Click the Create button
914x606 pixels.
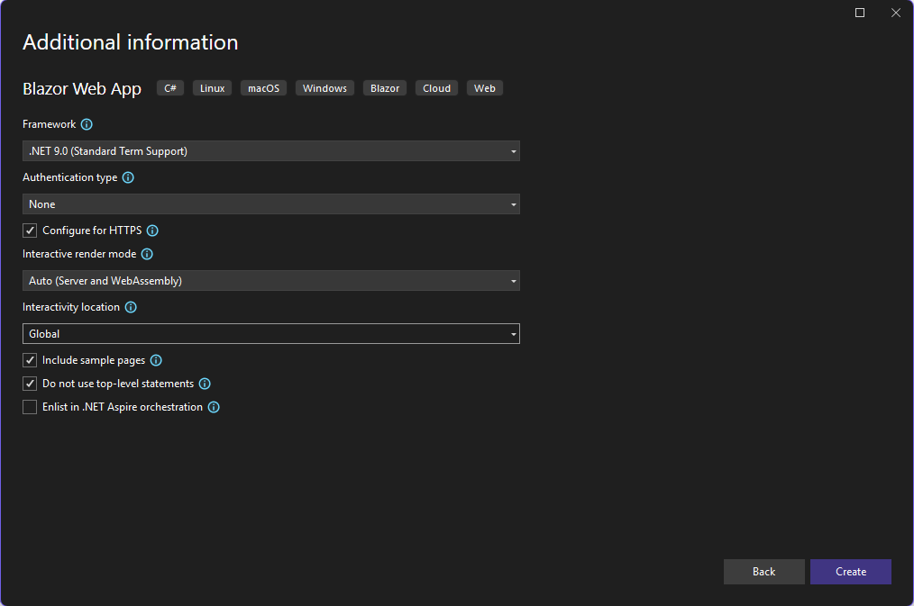tap(851, 572)
